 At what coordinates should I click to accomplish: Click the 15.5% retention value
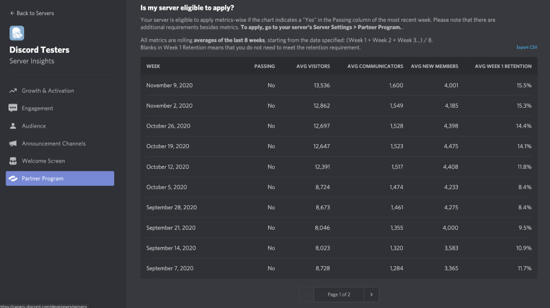(x=524, y=85)
